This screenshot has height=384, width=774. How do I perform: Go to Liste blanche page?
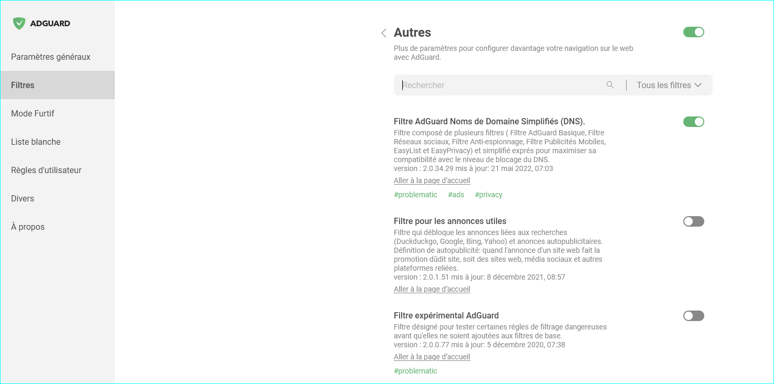point(36,142)
